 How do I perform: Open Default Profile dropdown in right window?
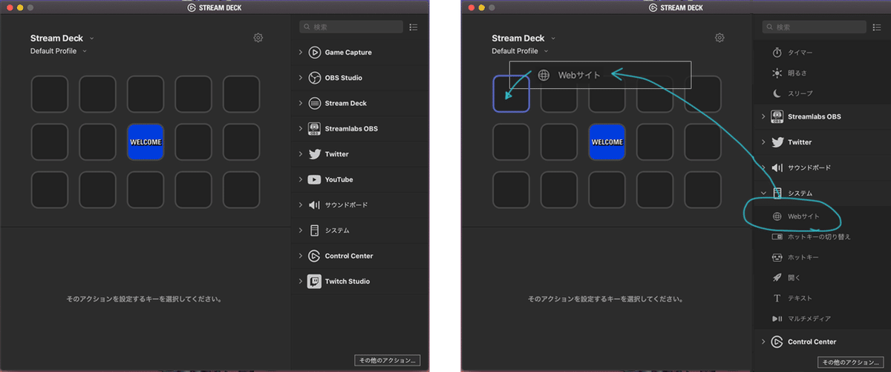546,51
